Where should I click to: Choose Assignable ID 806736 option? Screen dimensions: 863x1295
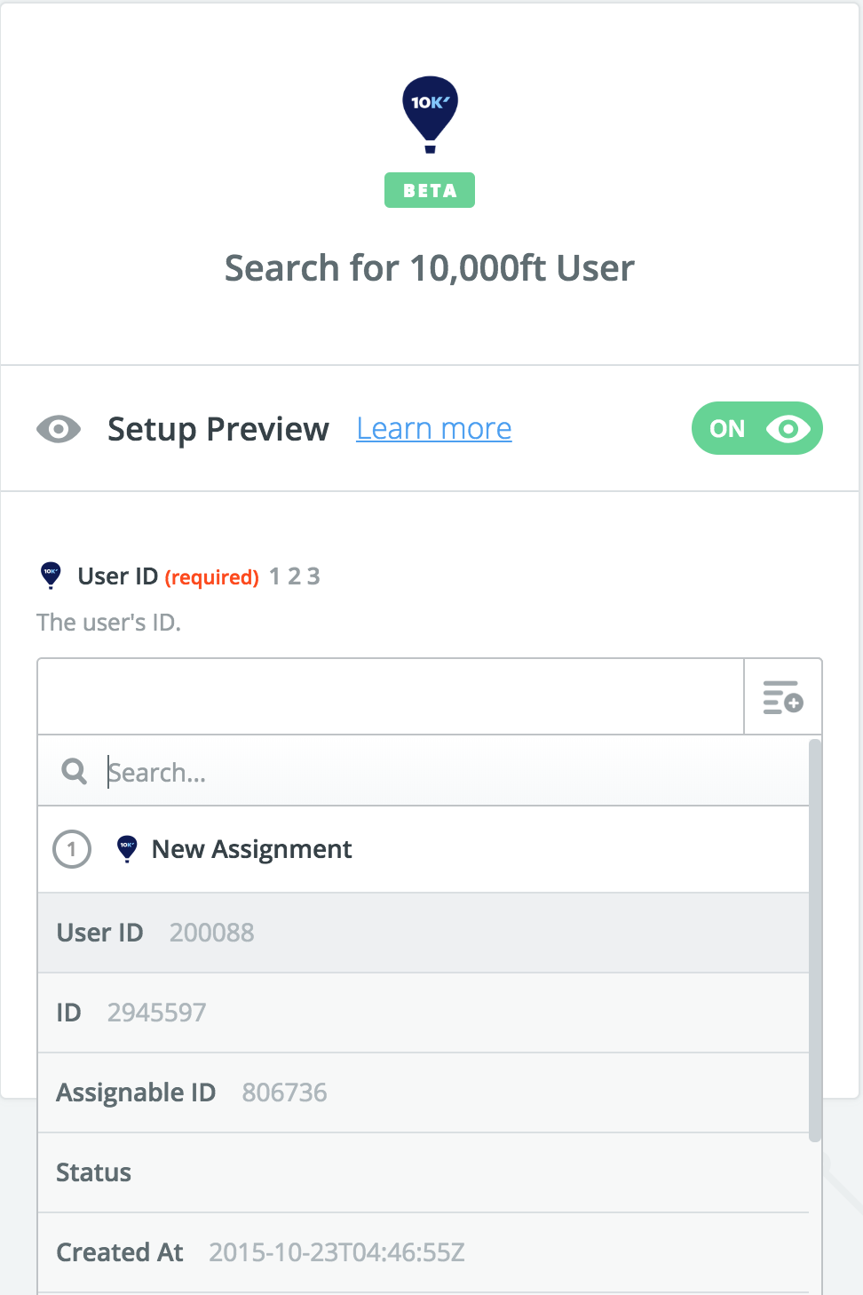pyautogui.click(x=423, y=1092)
